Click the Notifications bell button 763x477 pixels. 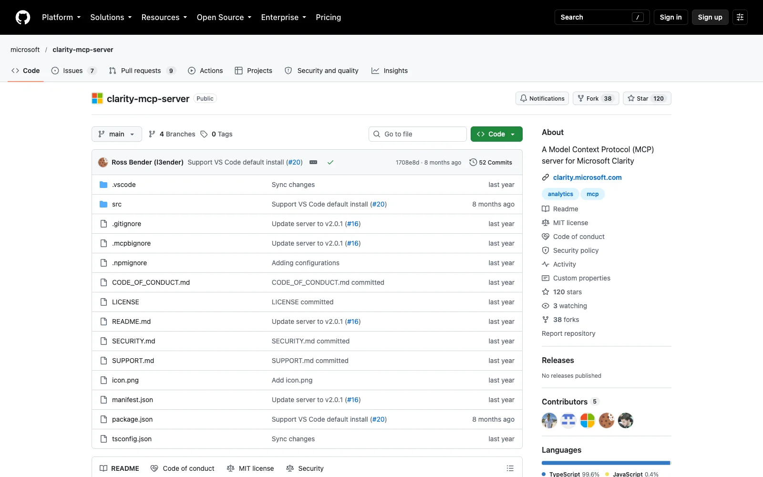[542, 98]
